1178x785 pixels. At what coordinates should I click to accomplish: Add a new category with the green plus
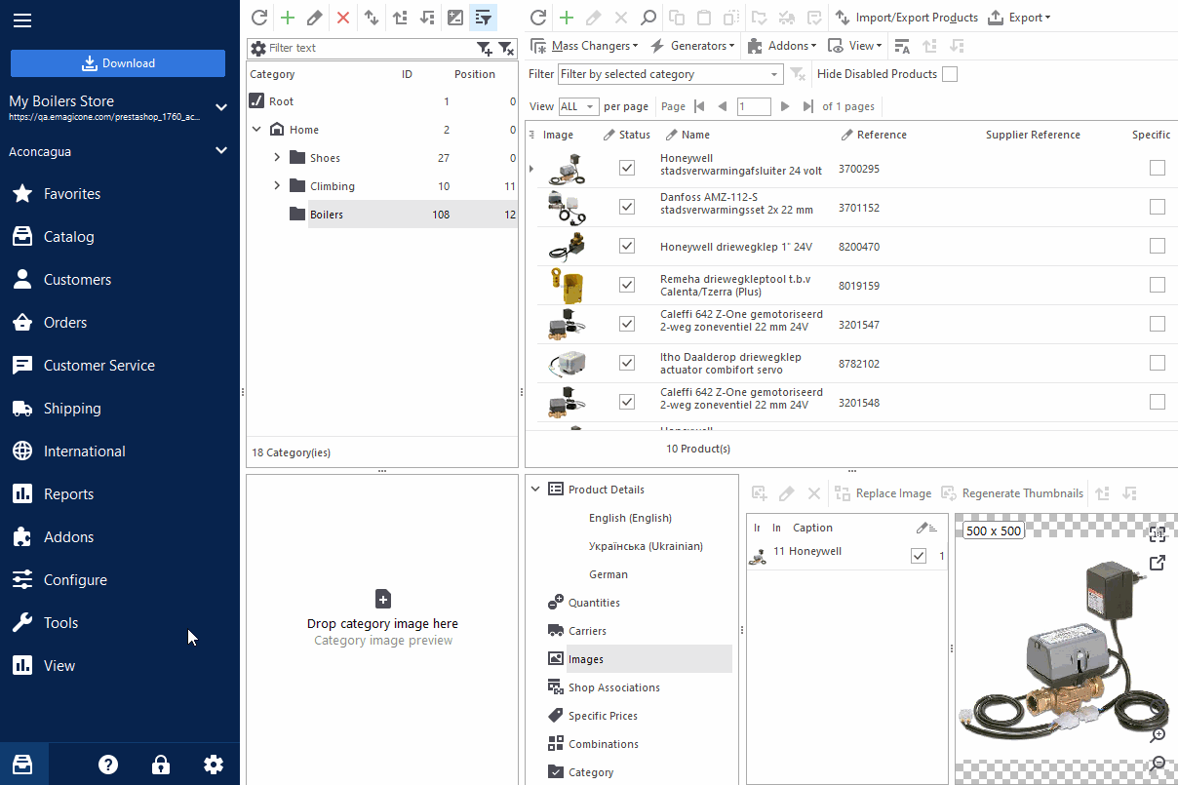click(x=287, y=18)
